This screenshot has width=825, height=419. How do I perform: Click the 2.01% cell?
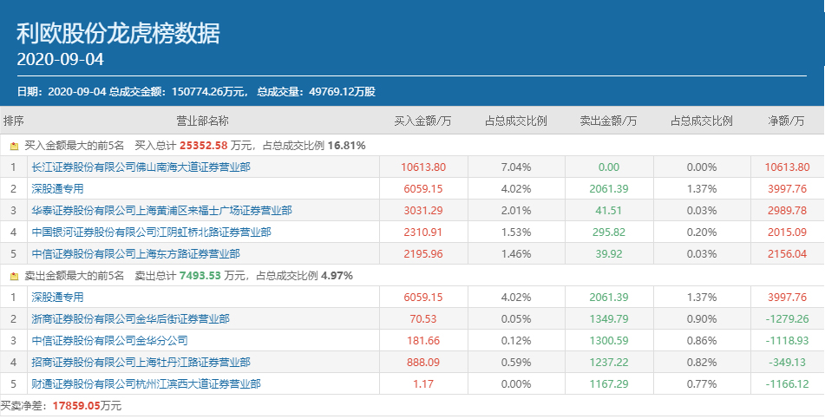pyautogui.click(x=516, y=211)
